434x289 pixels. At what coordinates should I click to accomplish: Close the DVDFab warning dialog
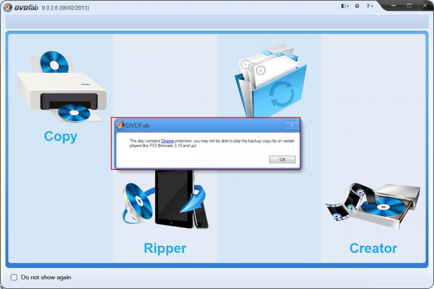[291, 125]
